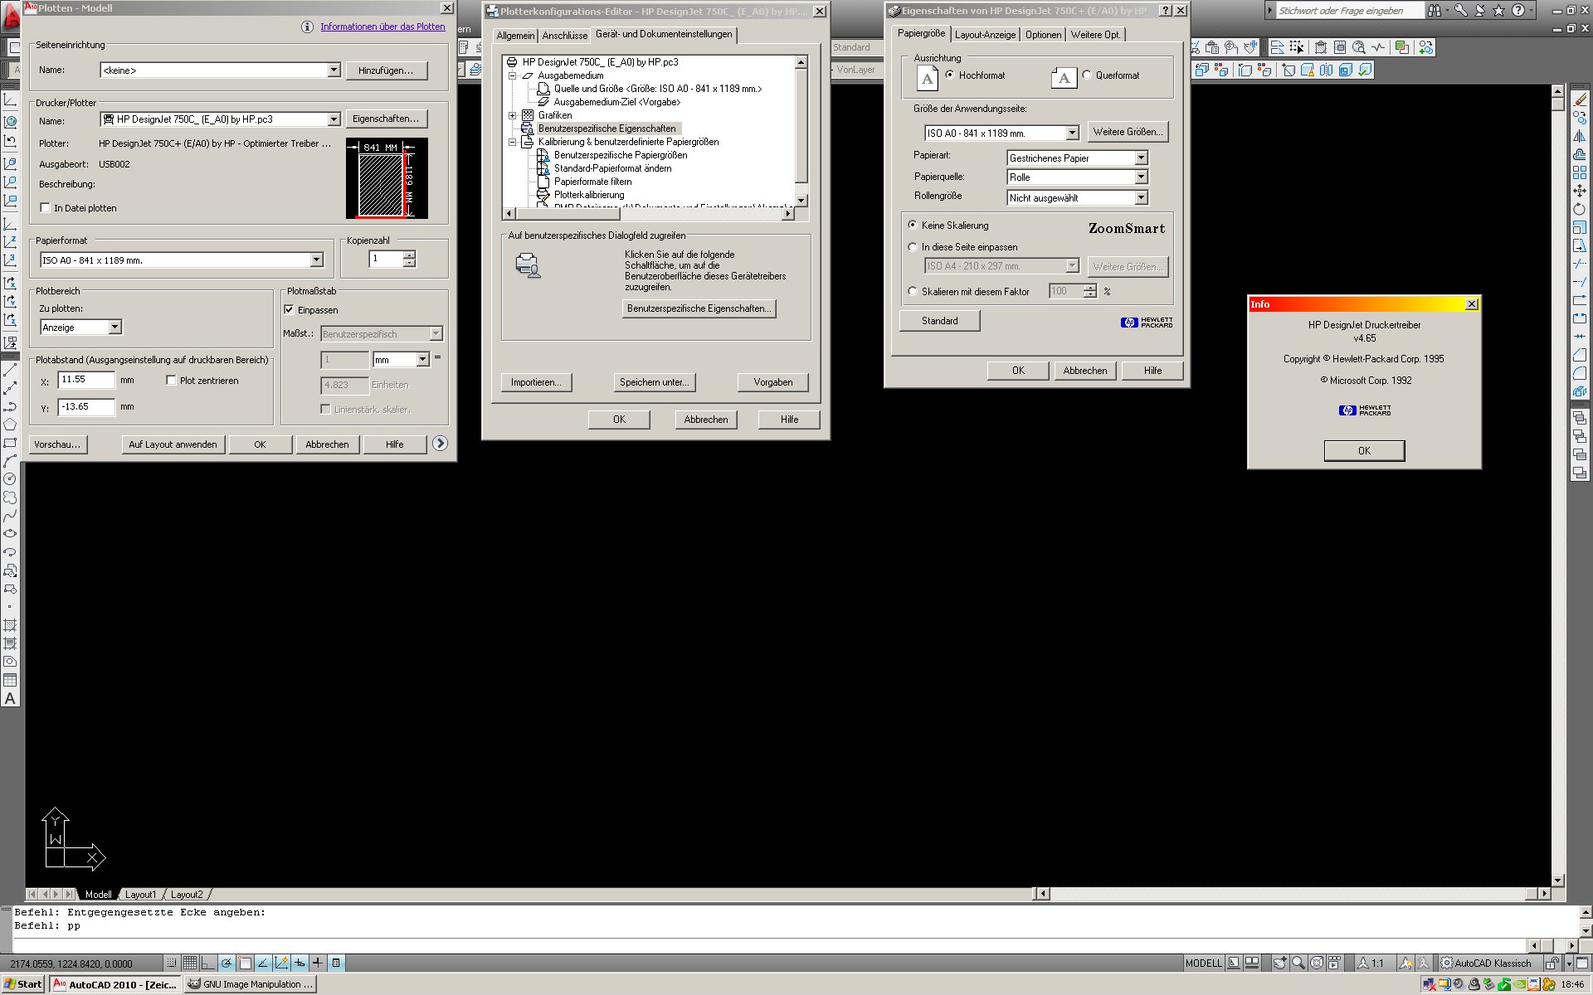Open the Papierquelle dropdown
The width and height of the screenshot is (1593, 995).
pyautogui.click(x=1141, y=177)
